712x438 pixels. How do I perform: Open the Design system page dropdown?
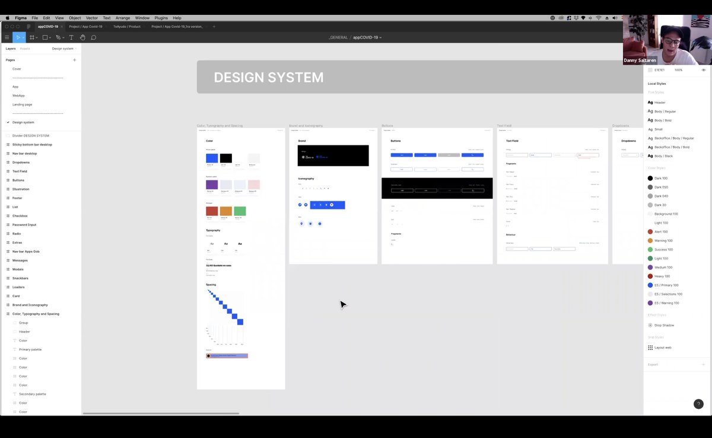coord(64,49)
